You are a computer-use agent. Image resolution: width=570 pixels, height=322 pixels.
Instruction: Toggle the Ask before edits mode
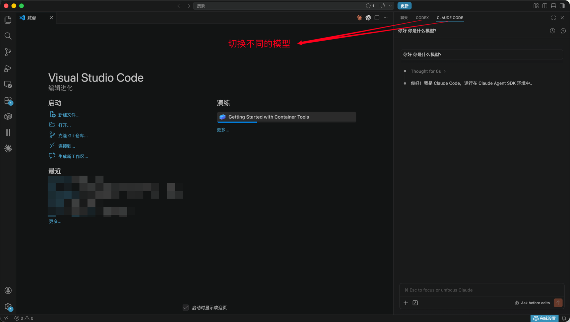click(532, 303)
